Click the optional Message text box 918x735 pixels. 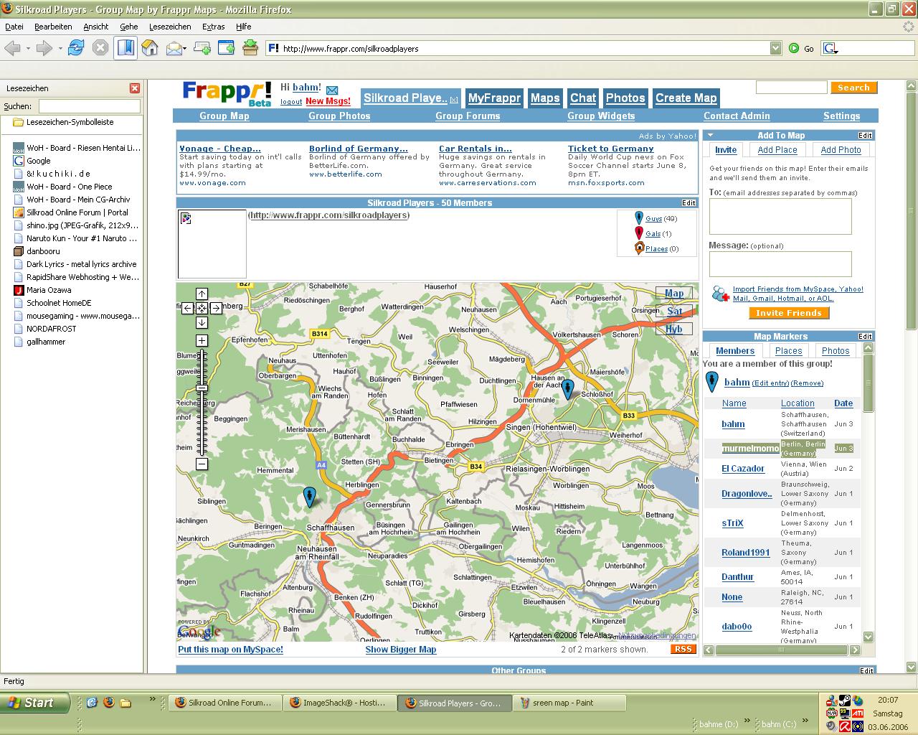pyautogui.click(x=780, y=264)
